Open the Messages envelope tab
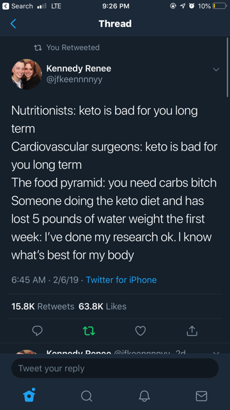The image size is (230, 410). coord(201,396)
